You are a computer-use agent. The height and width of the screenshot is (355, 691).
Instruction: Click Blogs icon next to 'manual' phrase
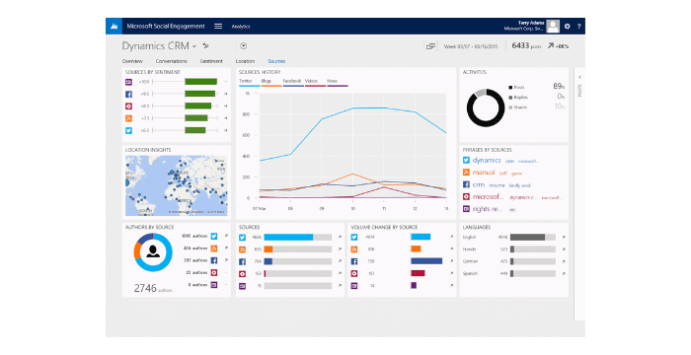(x=466, y=173)
